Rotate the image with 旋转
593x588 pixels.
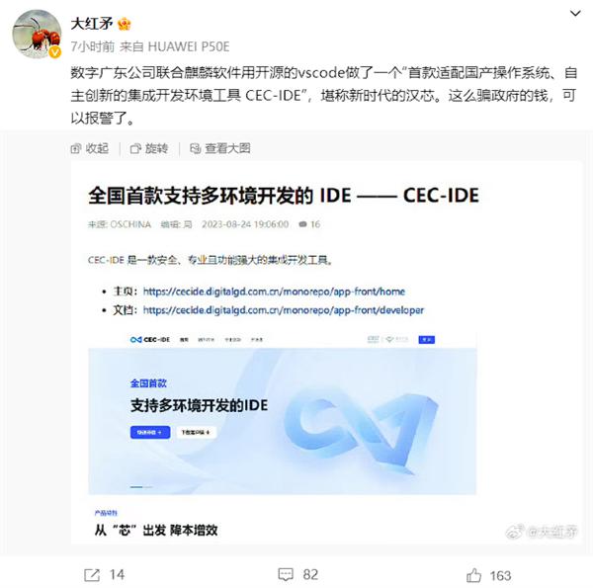tap(149, 148)
